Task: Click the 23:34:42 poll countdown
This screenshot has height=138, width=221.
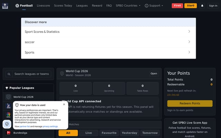Action: (x=173, y=95)
